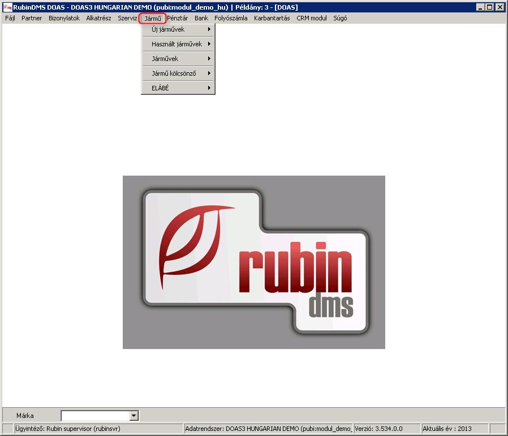Open the Bizonylatok menu

pos(64,18)
